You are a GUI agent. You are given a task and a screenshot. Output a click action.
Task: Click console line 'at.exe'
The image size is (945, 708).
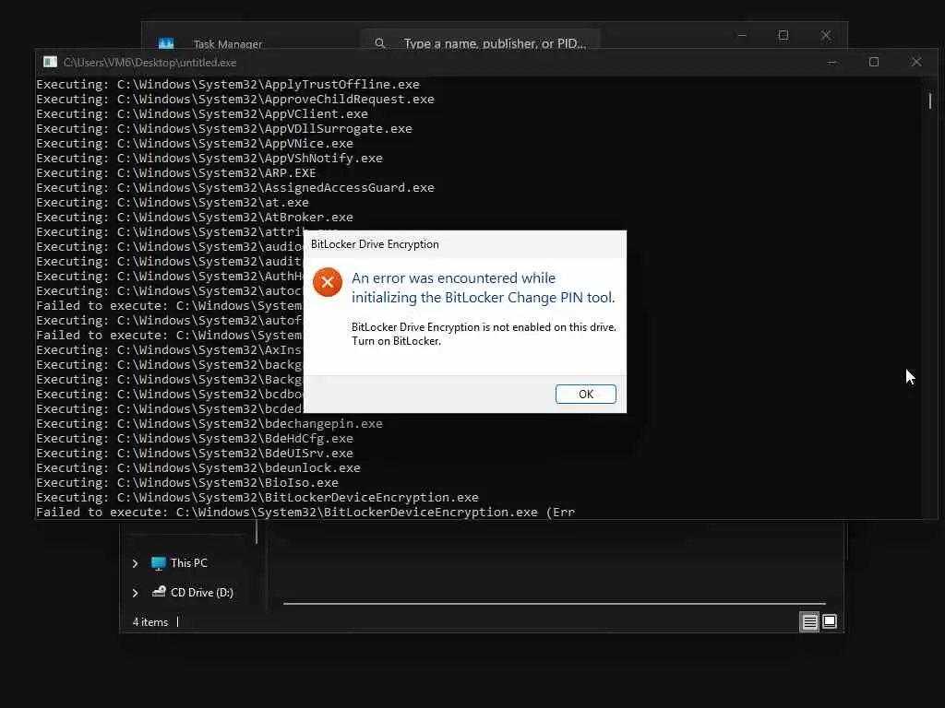[173, 202]
